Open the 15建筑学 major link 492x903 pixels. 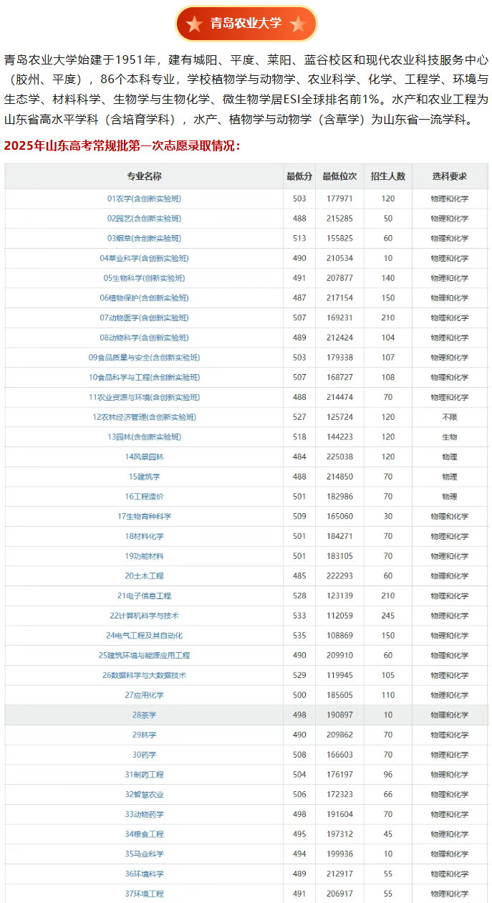click(144, 477)
